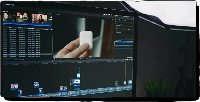Click the viewer timecode 1:42:07
Image resolution: width=200 pixels, height=102 pixels.
(x=85, y=59)
